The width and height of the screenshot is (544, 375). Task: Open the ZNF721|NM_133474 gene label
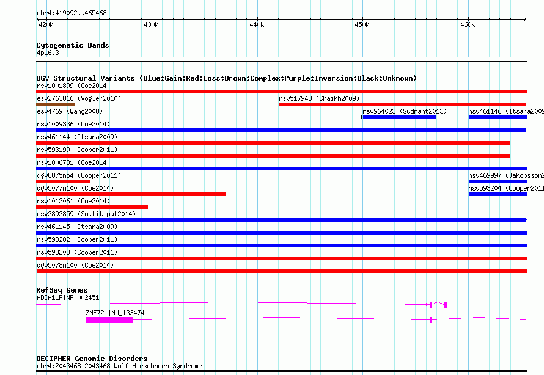click(x=115, y=313)
